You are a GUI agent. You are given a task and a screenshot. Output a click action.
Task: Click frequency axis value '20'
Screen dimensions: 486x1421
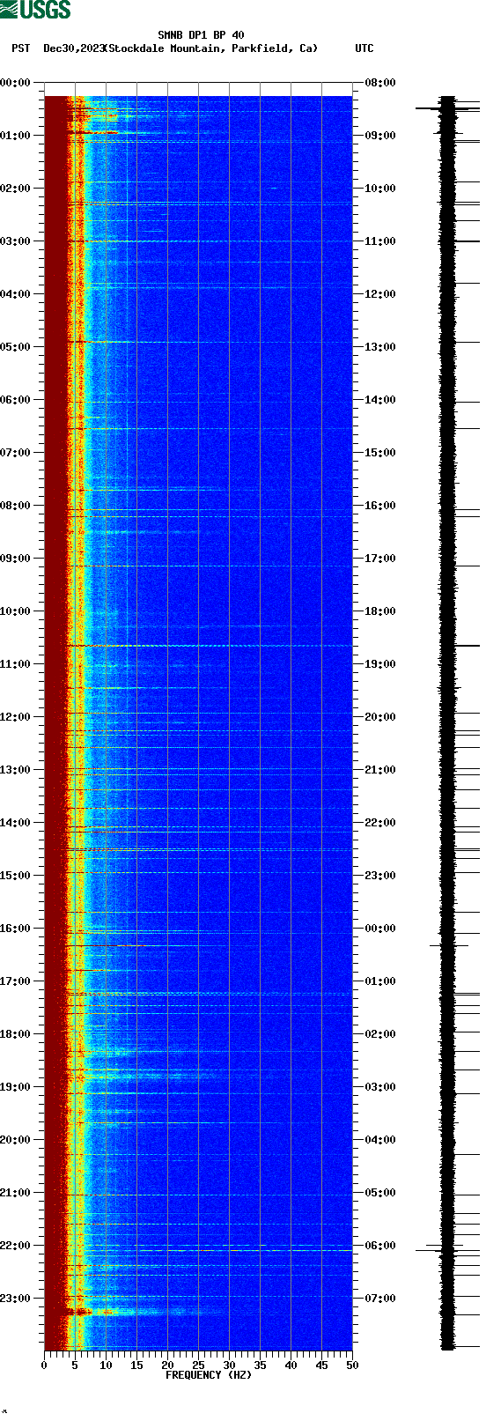click(x=167, y=1365)
